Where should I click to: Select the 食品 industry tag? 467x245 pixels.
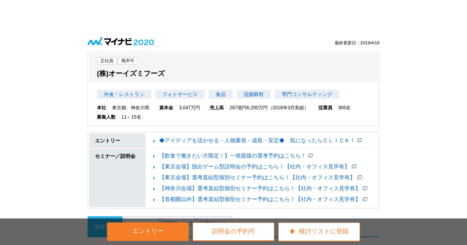221,94
